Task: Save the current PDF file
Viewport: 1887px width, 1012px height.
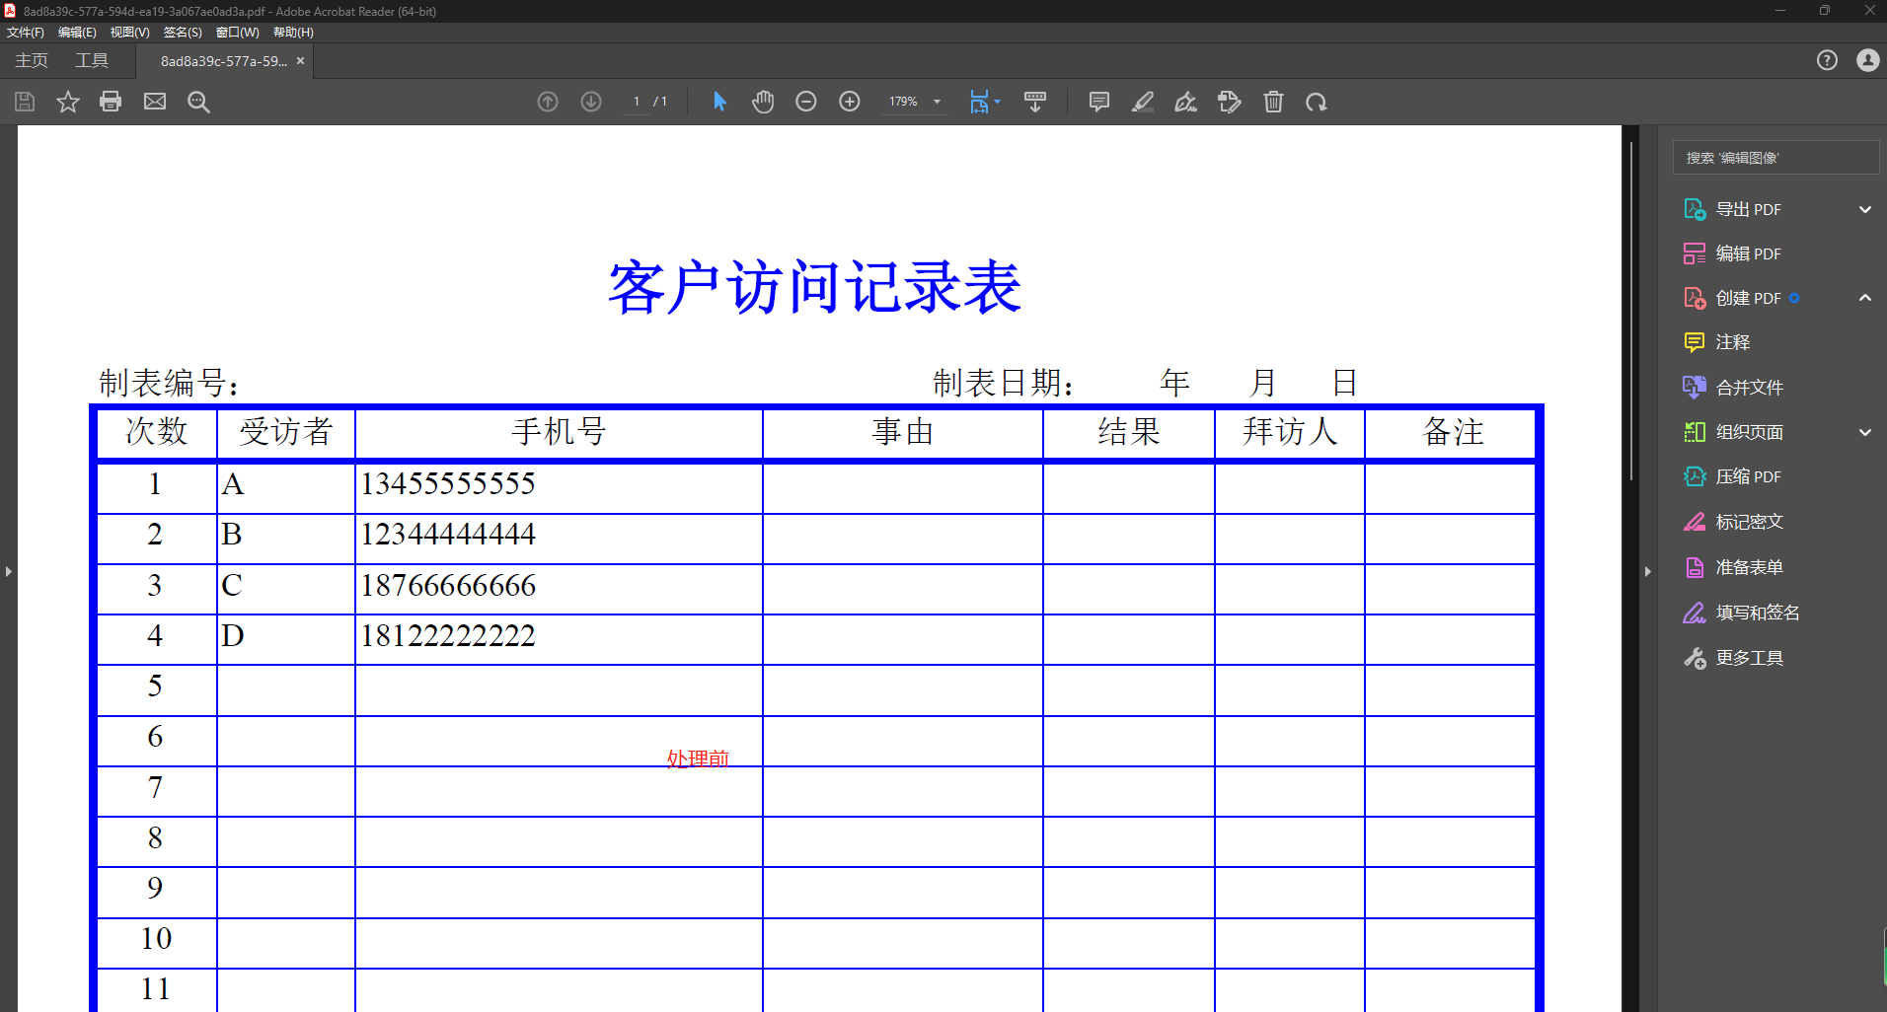Action: tap(24, 101)
